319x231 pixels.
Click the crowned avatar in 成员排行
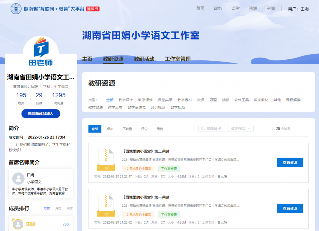pyautogui.click(x=18, y=224)
